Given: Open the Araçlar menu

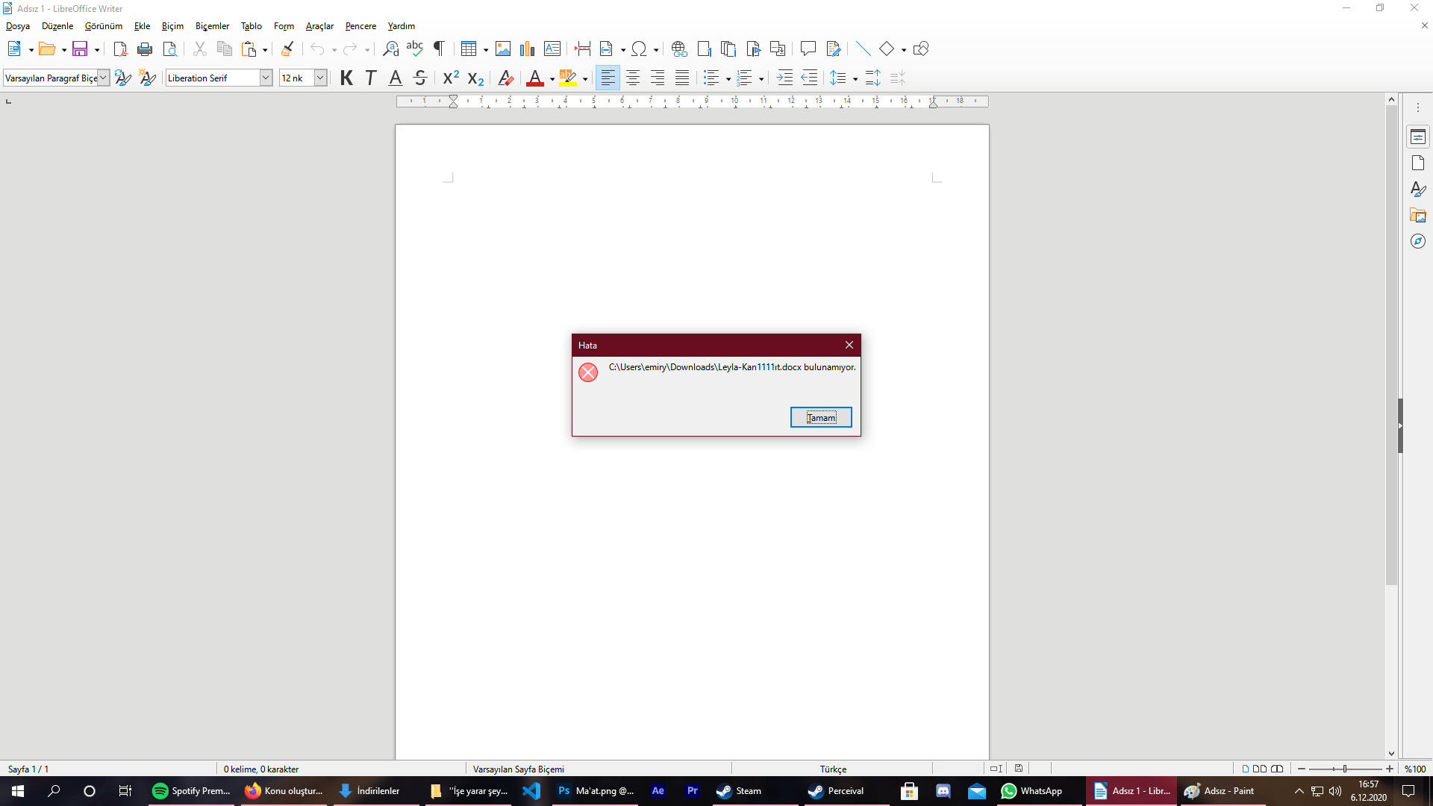Looking at the screenshot, I should [x=319, y=26].
